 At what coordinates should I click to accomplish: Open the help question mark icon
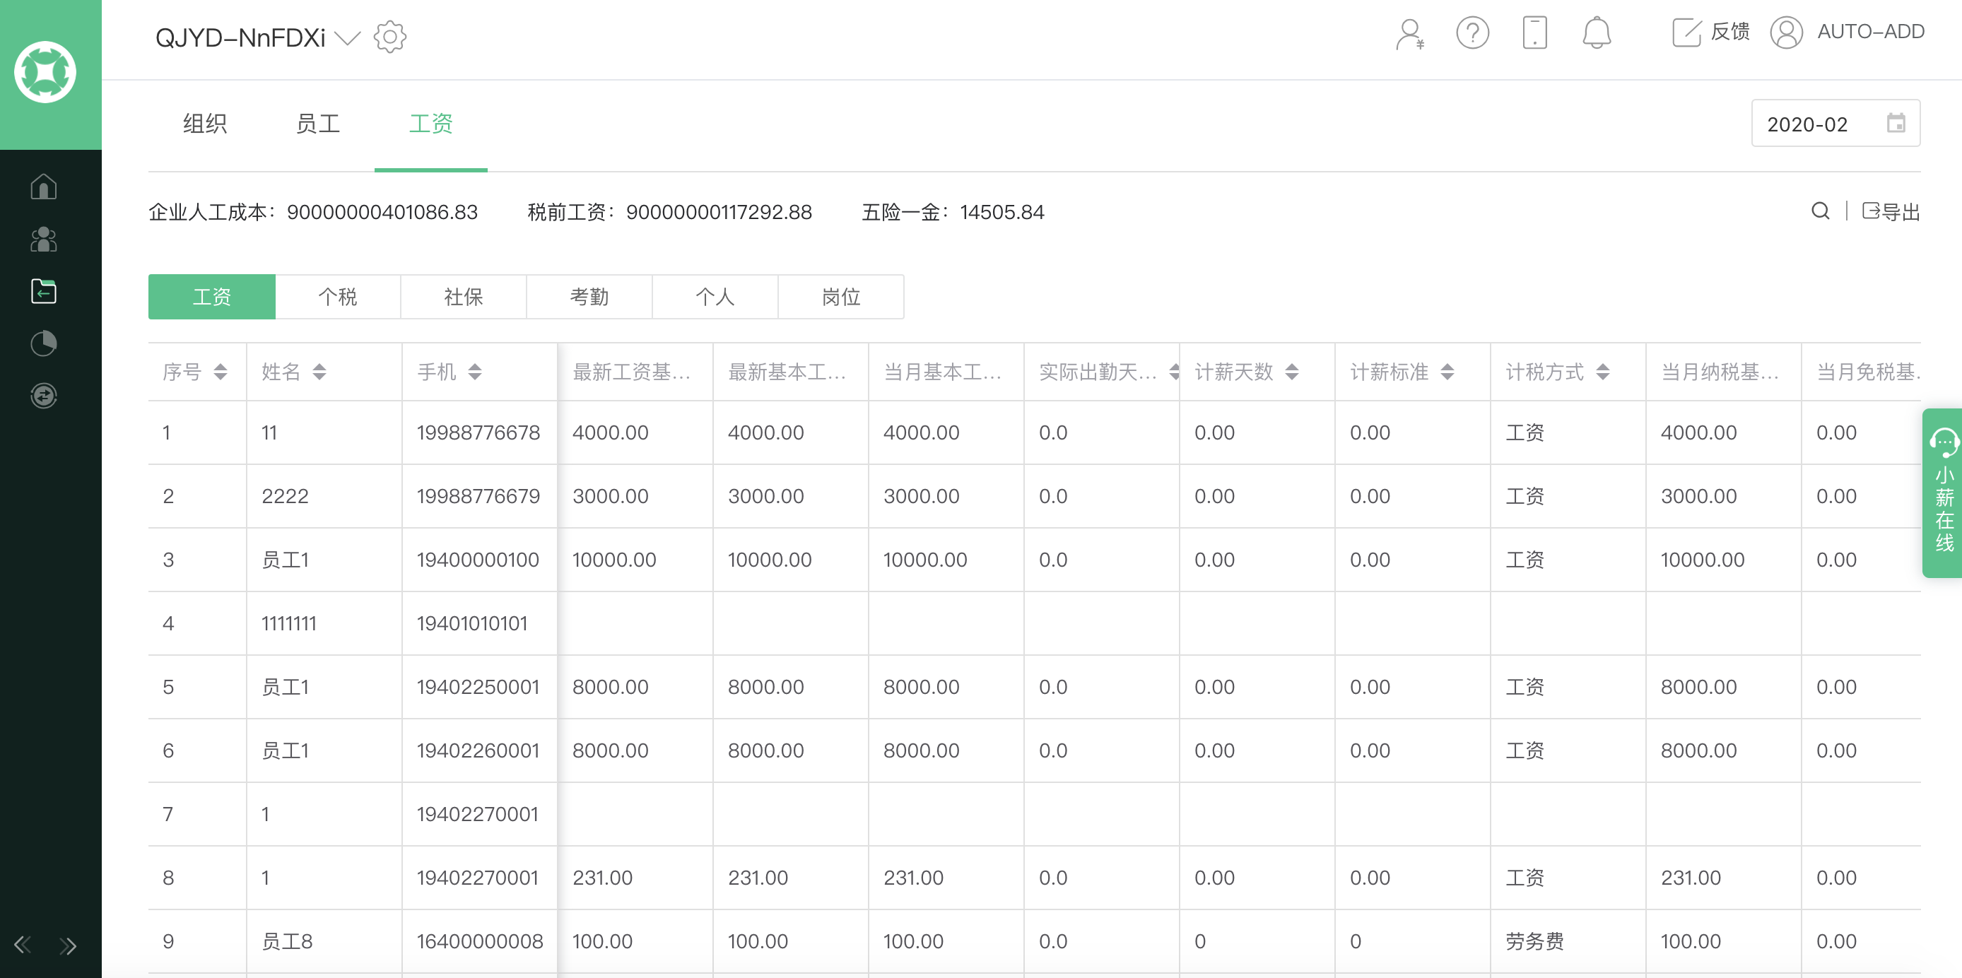point(1472,33)
